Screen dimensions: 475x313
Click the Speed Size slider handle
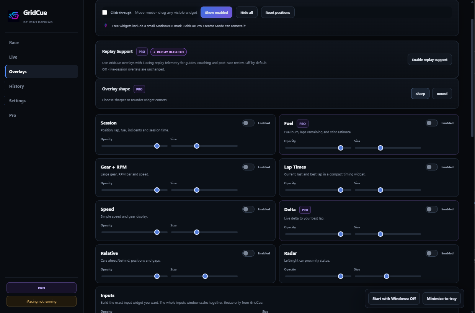[197, 232]
